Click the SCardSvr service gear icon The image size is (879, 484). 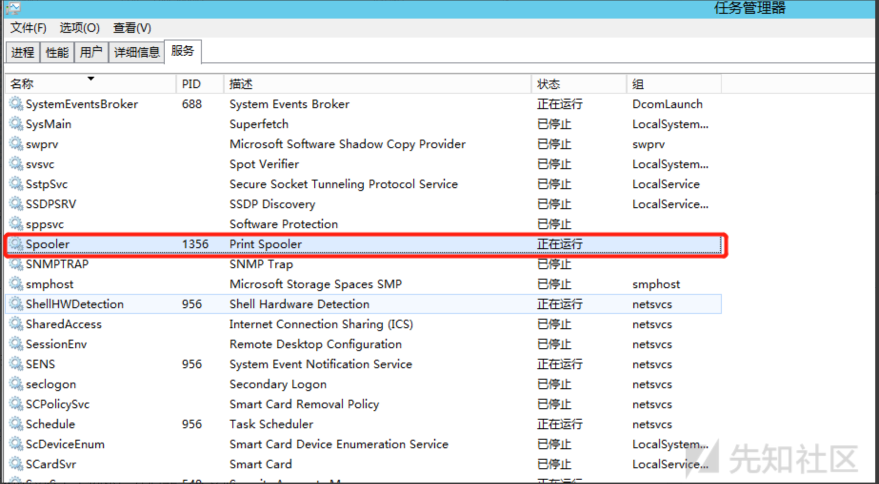pos(16,464)
